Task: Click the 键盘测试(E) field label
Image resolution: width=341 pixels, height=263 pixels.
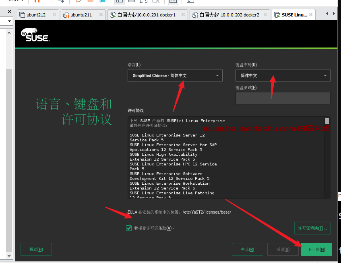Action: [246, 88]
